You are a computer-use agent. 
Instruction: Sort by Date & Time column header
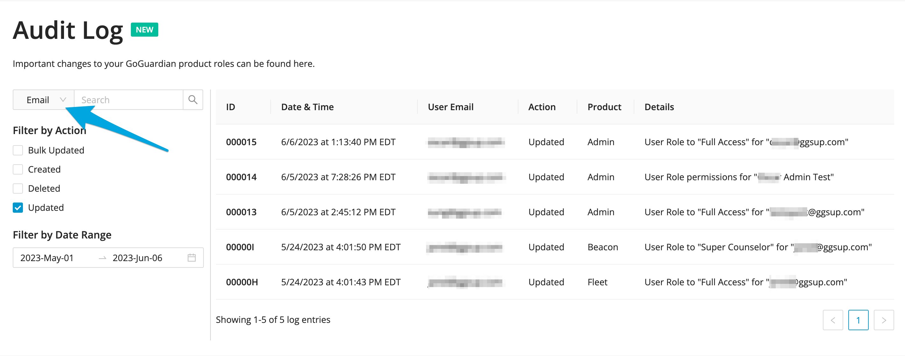coord(307,107)
